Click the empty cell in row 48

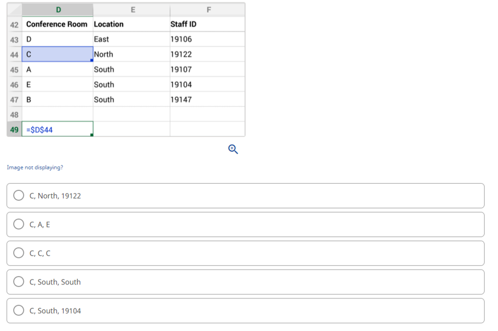coord(57,113)
